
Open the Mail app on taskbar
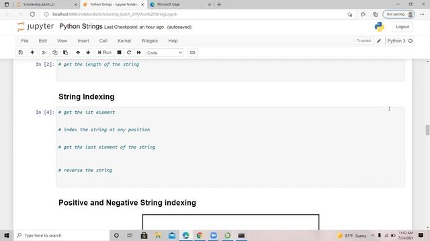point(172,235)
